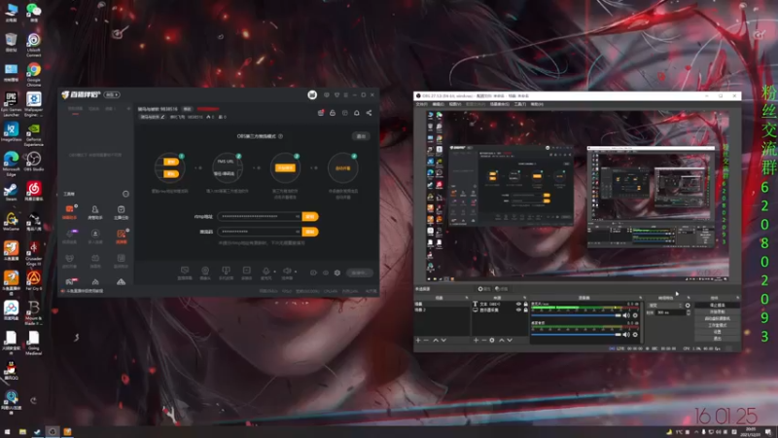This screenshot has width=778, height=438.
Task: Open the Wallpaper Engine desktop shortcut
Action: tap(34, 104)
